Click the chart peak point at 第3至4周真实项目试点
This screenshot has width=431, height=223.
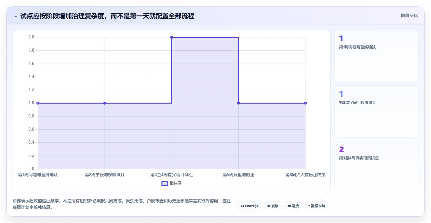click(x=172, y=37)
